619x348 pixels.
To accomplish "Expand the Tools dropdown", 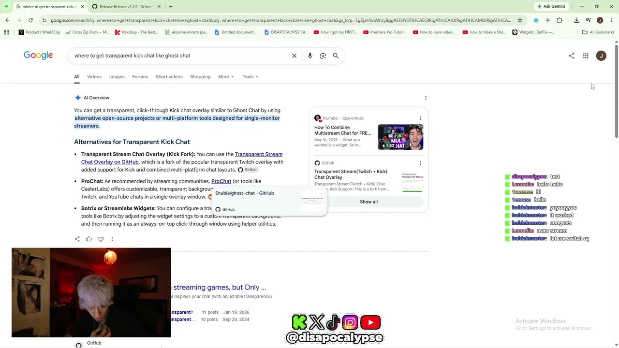I will coord(251,77).
